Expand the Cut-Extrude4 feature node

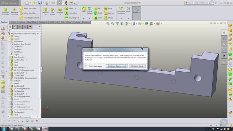9,86
